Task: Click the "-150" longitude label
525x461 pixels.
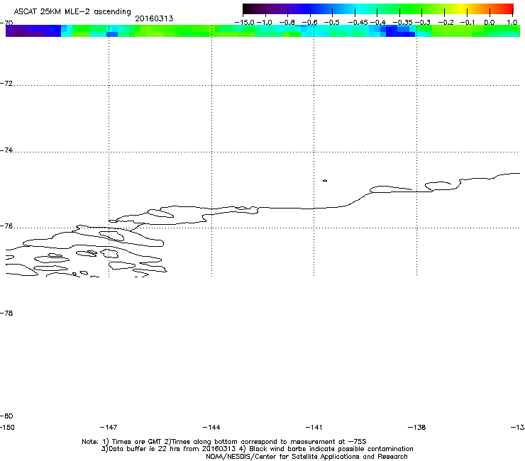Action: 7,427
